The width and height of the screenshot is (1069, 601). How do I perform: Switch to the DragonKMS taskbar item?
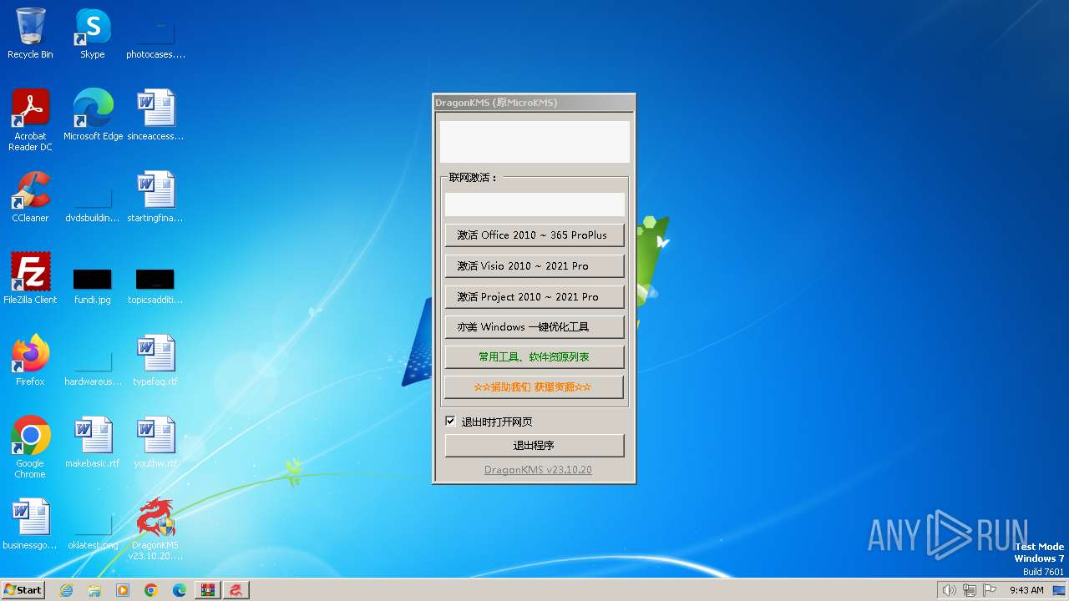point(236,590)
